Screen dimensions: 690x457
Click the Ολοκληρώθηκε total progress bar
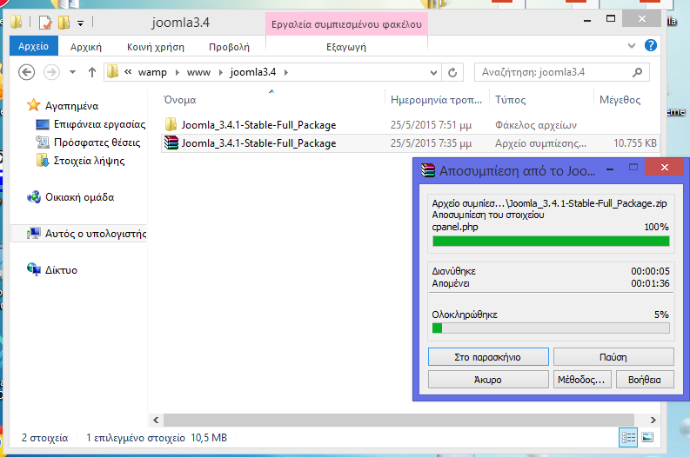(551, 328)
